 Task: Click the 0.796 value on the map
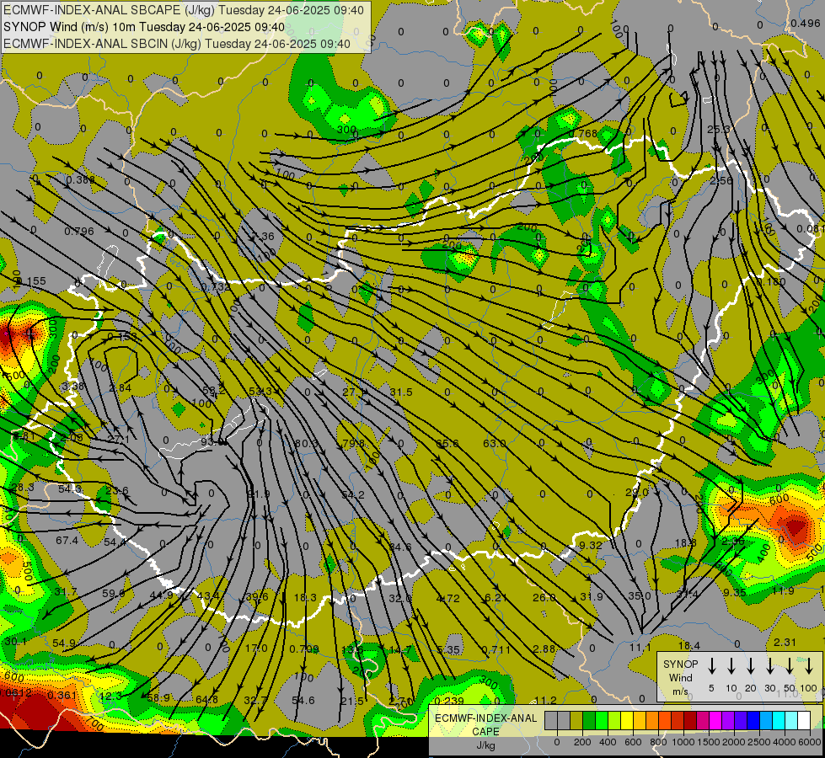pos(79,231)
